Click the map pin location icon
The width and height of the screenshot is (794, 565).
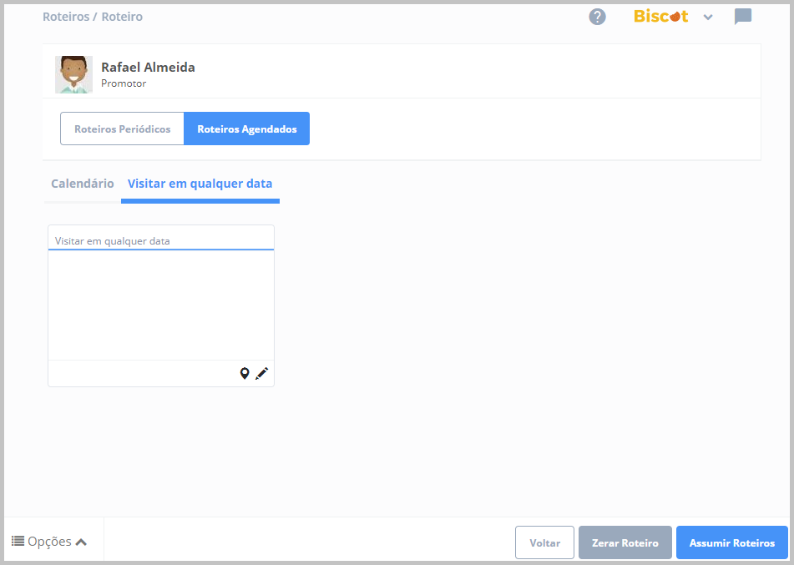(245, 374)
